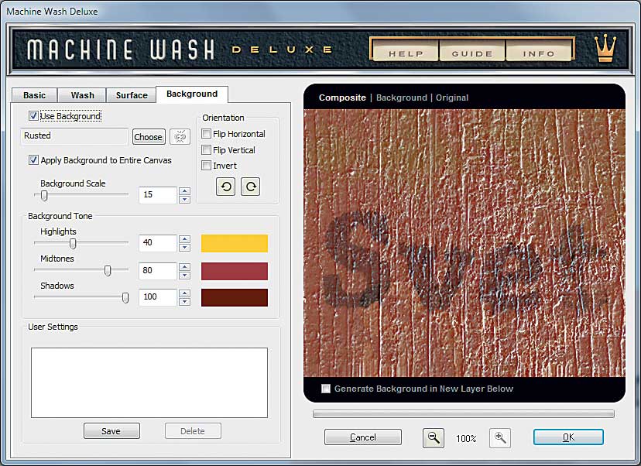Screen dimensions: 641x466
Task: Show the Background preview view
Action: [x=402, y=98]
